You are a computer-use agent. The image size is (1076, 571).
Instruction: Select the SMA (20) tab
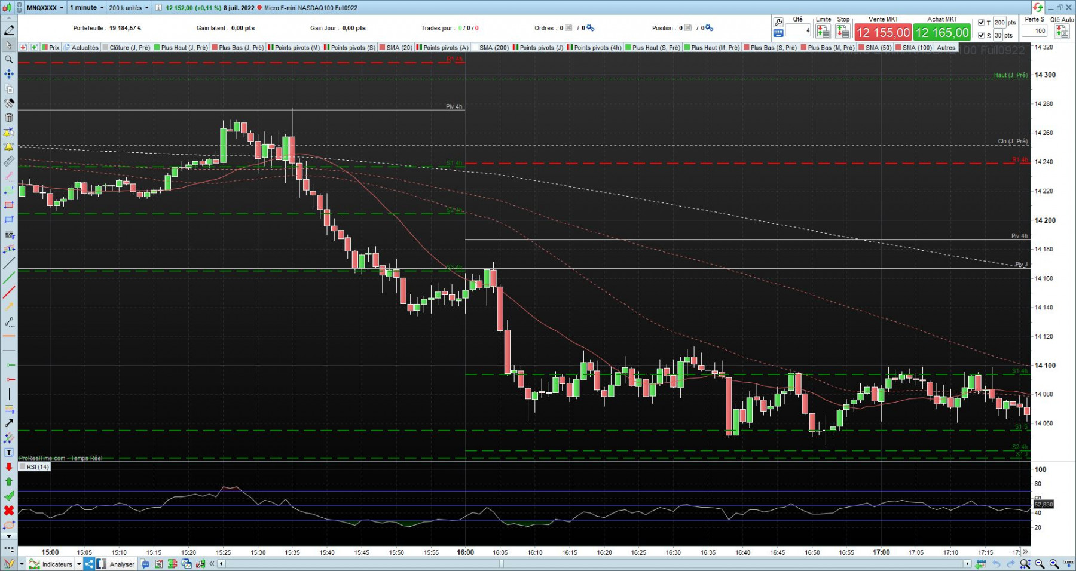click(396, 48)
